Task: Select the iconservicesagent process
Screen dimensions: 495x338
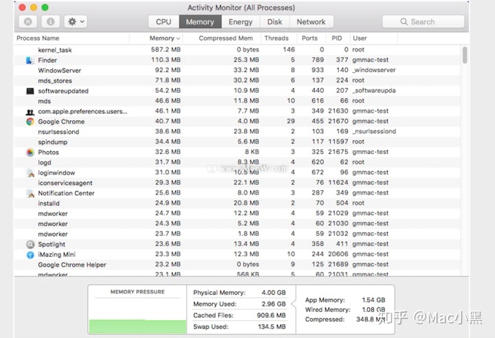Action: (x=237, y=183)
